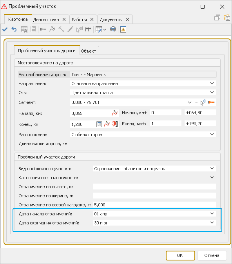232x264 pixels.
Task: Click the Ограничение по высоте input field
Action: [x=154, y=187]
